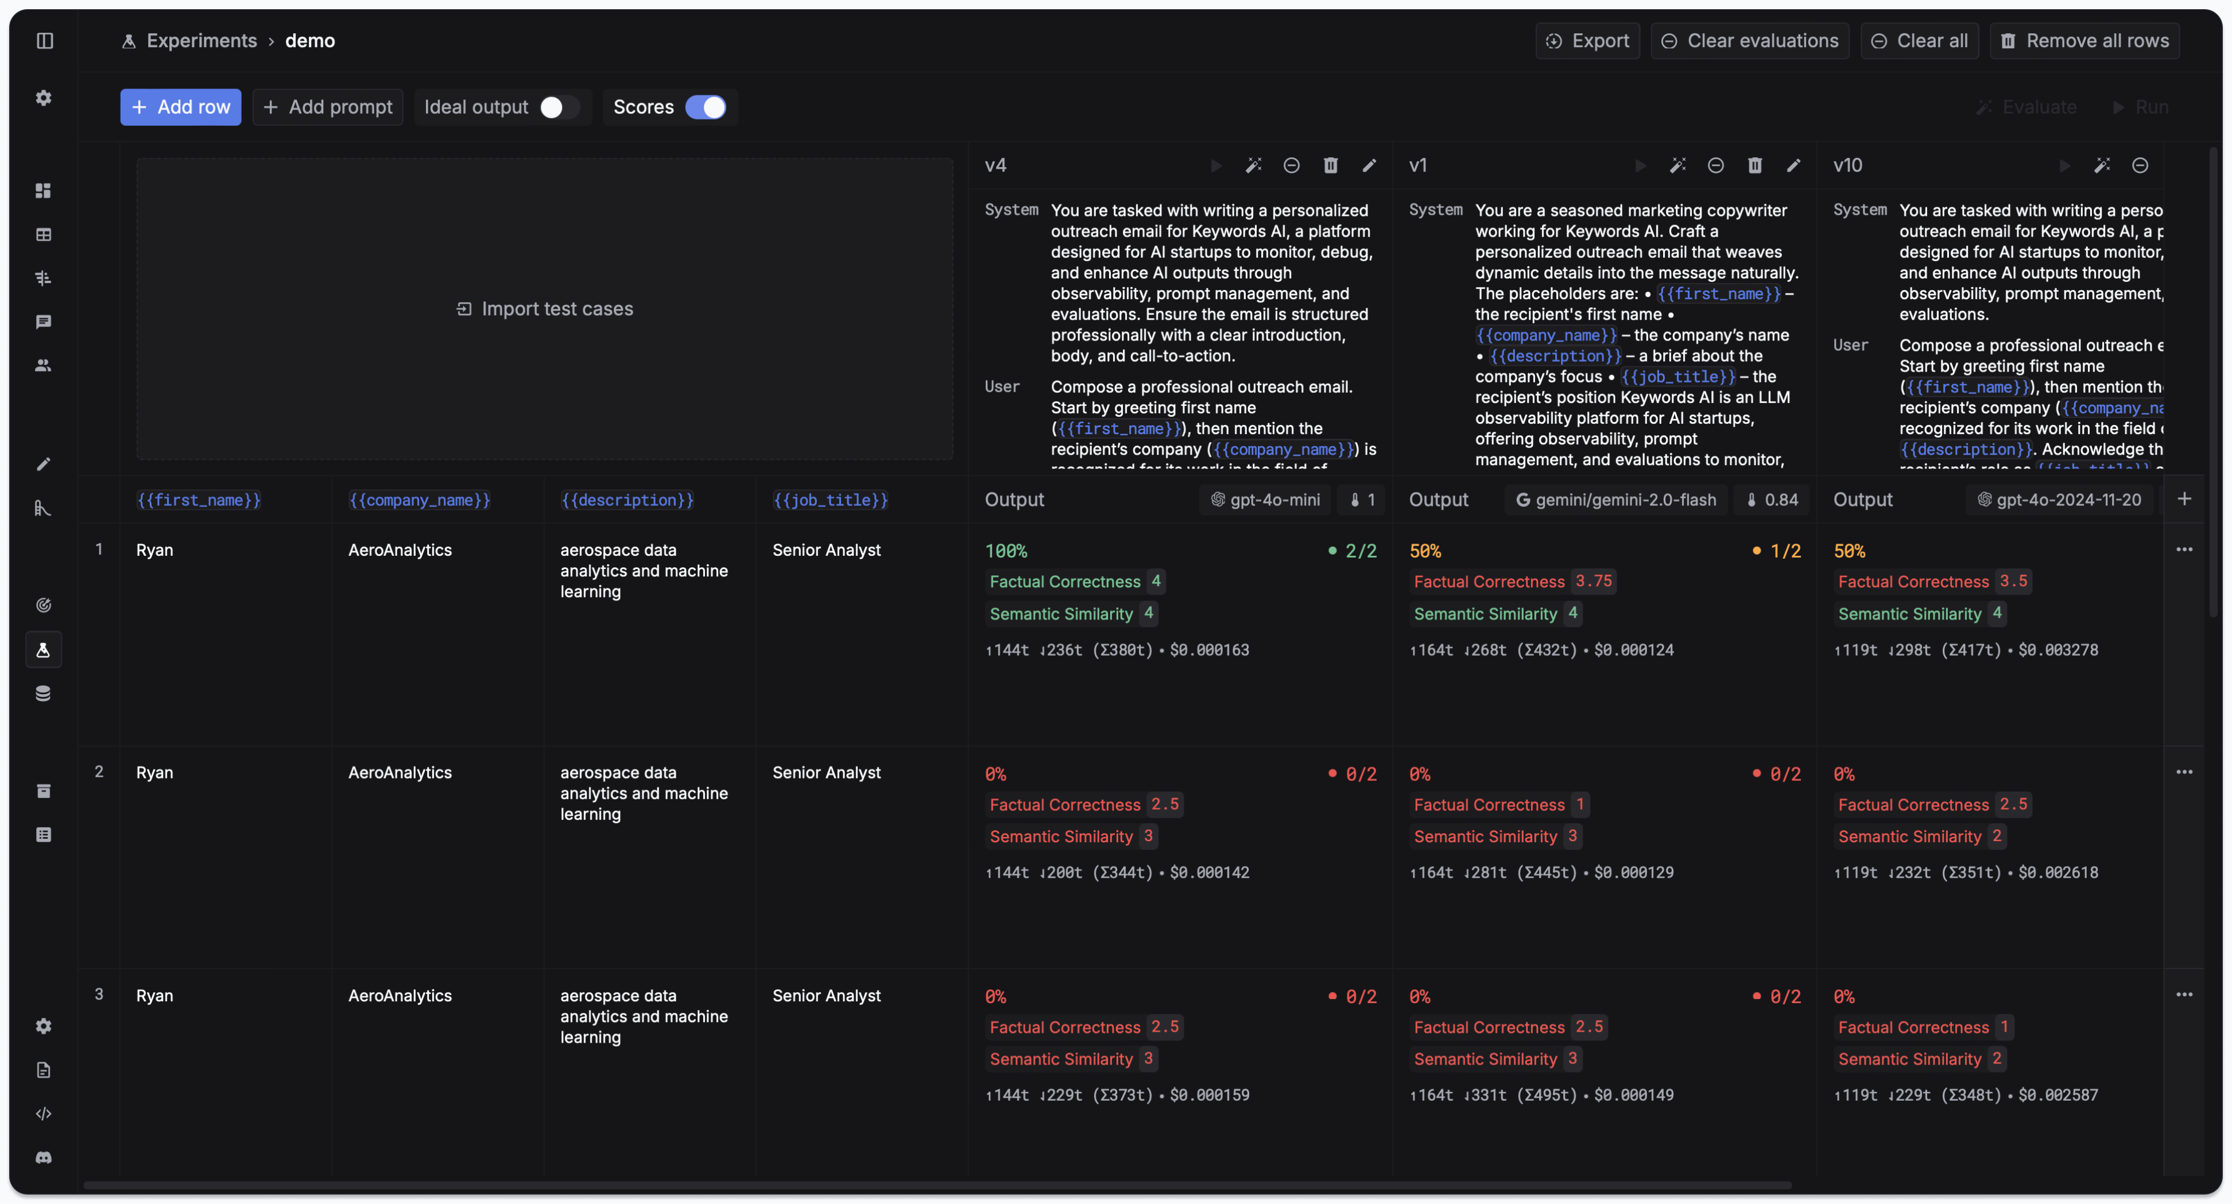The image size is (2232, 1204).
Task: Select the demo breadcrumb item
Action: click(x=310, y=41)
